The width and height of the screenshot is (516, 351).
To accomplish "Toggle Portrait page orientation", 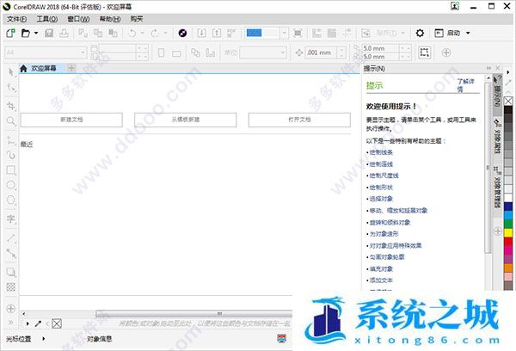I will [x=162, y=52].
